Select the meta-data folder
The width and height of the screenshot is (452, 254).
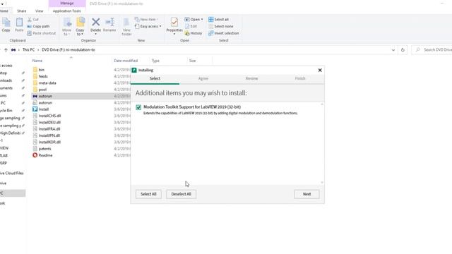pos(44,83)
